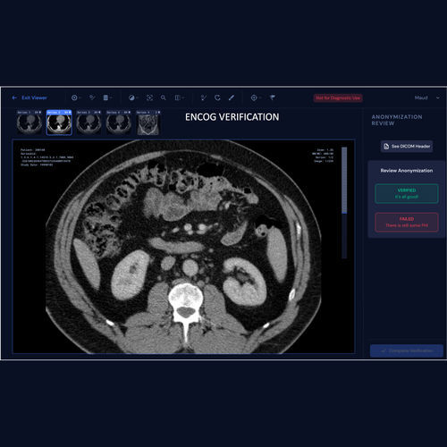Click the Not for Diagnostic Use badge
The width and height of the screenshot is (447, 447).
point(338,97)
